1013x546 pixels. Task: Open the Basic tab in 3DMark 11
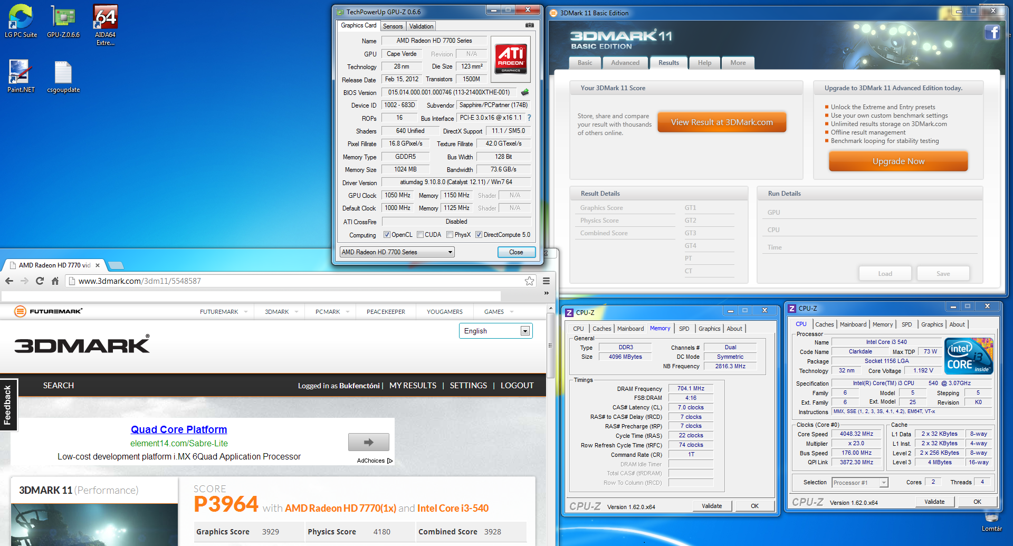pos(585,63)
